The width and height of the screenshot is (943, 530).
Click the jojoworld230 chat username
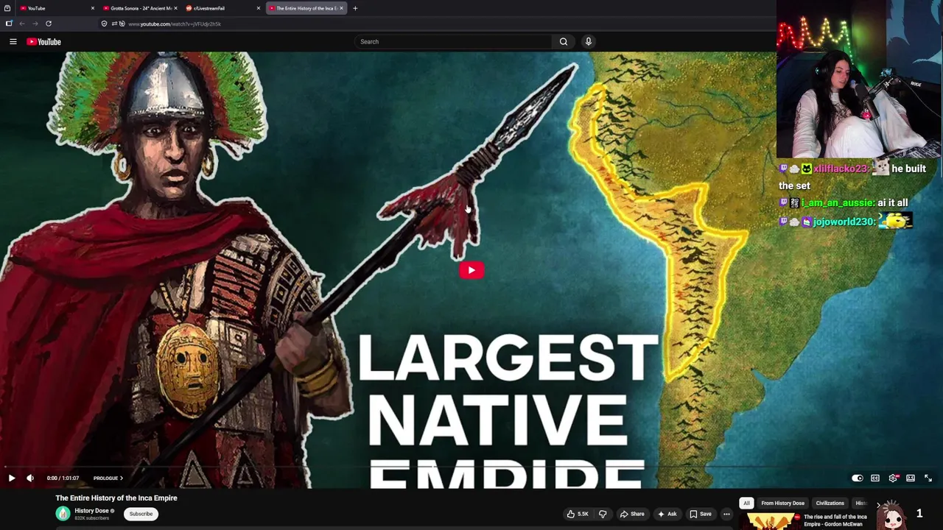coord(844,222)
